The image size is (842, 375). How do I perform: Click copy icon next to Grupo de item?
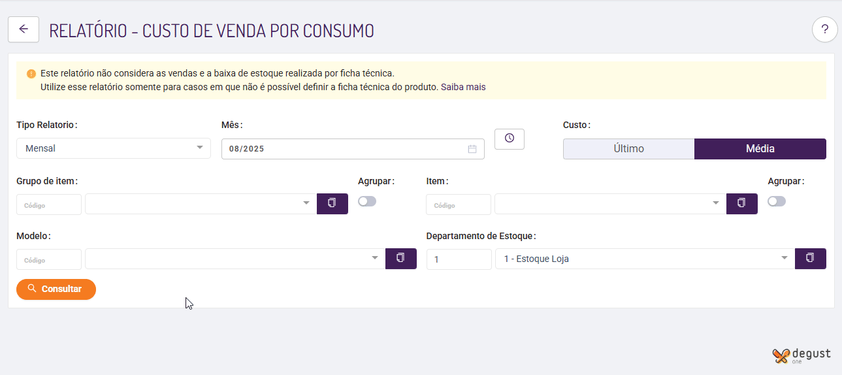point(332,203)
